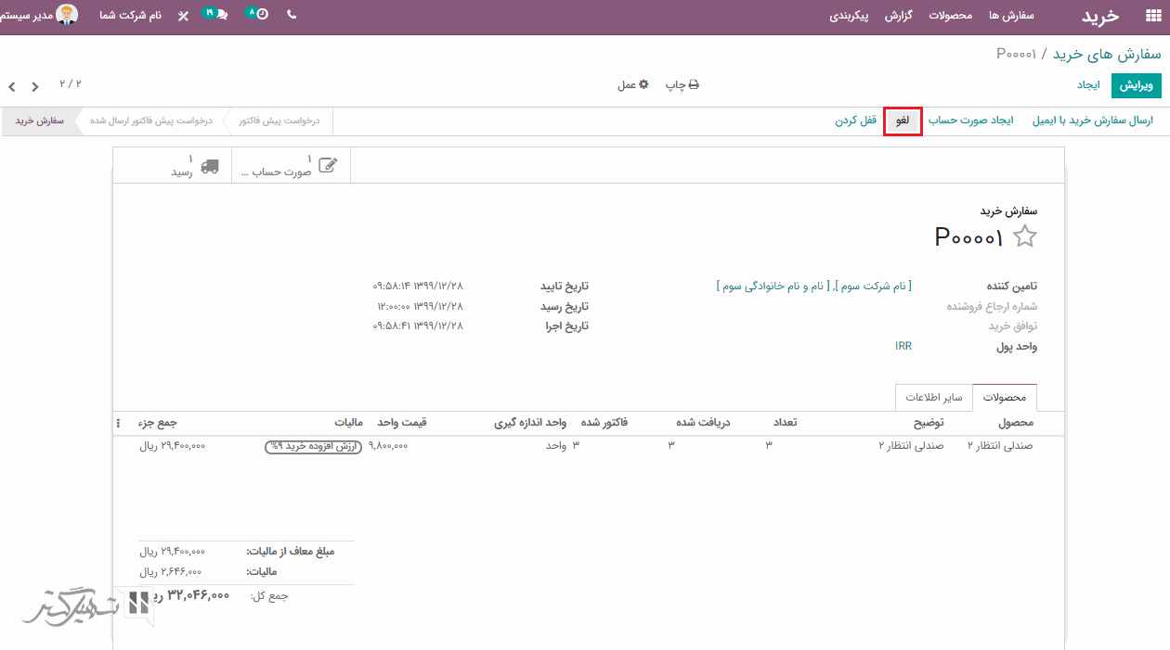Image resolution: width=1170 pixels, height=650 pixels.
Task: Open the company name switcher menu
Action: click(x=130, y=16)
